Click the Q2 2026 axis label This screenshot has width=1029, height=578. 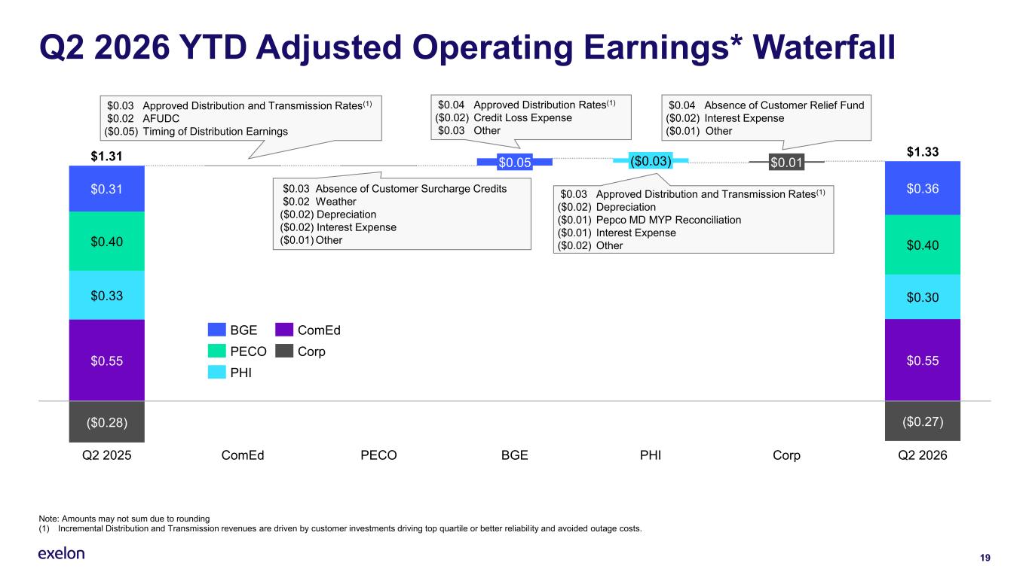[922, 455]
